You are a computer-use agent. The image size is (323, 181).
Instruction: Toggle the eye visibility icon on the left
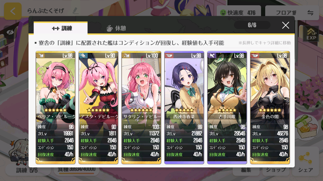pyautogui.click(x=10, y=32)
